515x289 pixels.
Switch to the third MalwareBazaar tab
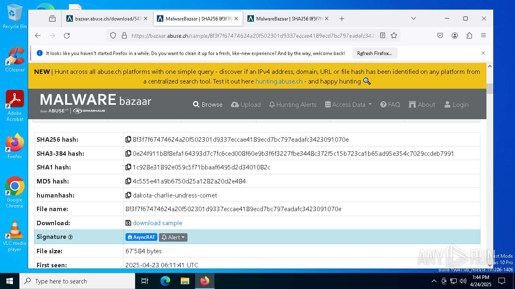[x=288, y=18]
